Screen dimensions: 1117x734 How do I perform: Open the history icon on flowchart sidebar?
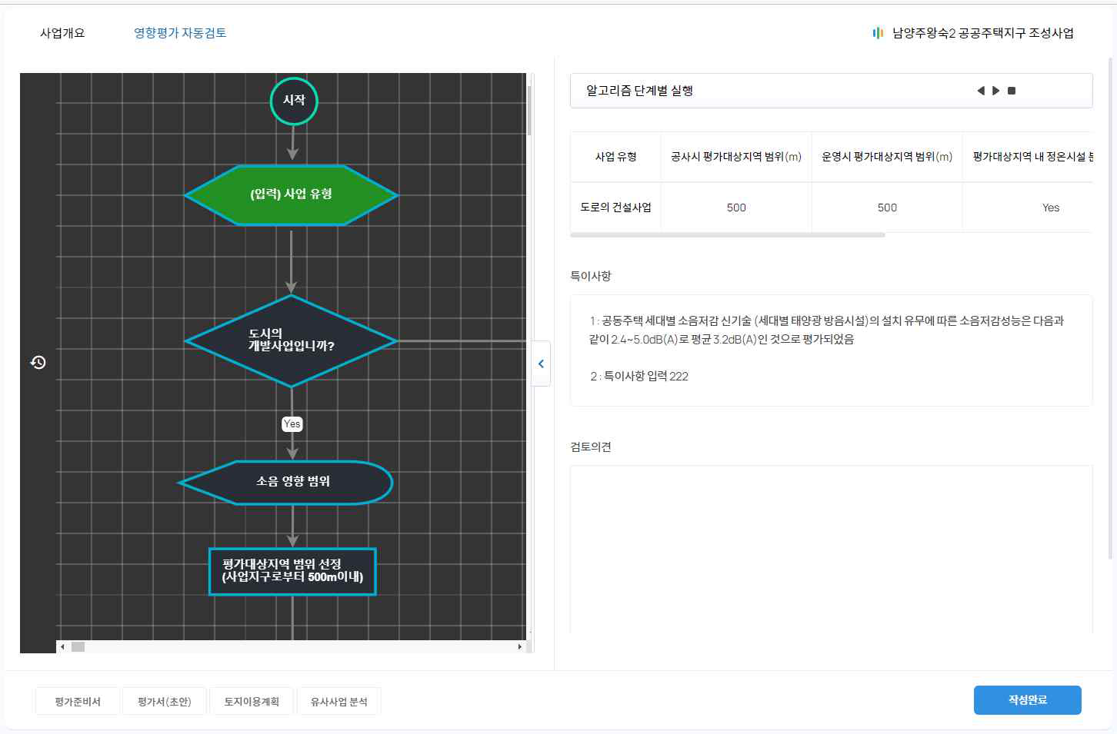pyautogui.click(x=38, y=362)
